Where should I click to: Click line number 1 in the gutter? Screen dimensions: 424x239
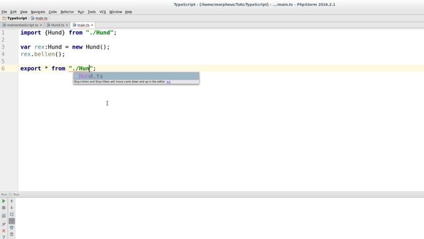pos(3,33)
